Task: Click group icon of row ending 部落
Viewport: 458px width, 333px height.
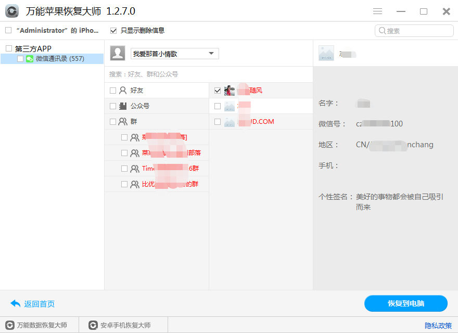Action: (135, 153)
